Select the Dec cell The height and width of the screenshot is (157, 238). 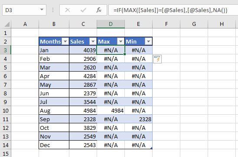tap(54, 145)
